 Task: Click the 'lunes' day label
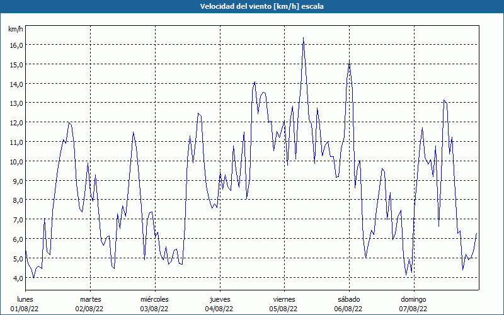click(x=25, y=299)
